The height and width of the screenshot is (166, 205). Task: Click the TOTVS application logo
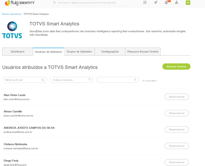tap(12, 30)
